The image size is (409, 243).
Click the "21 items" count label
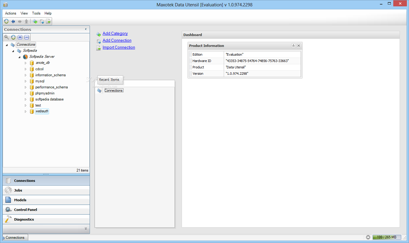[x=82, y=170]
